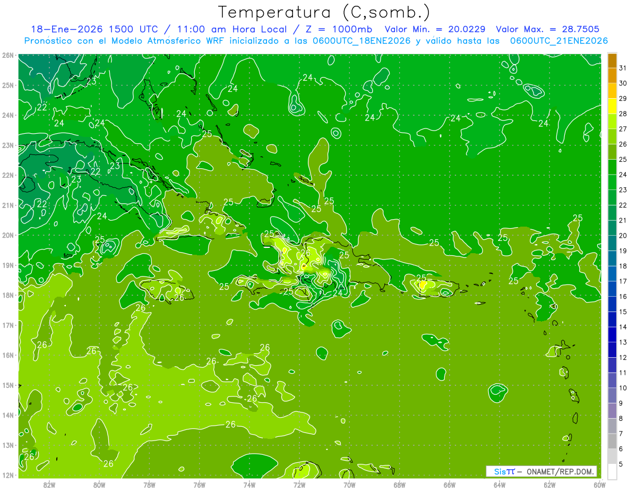Click the 64W longitude axis label
This screenshot has height=492, width=637.
click(x=500, y=485)
